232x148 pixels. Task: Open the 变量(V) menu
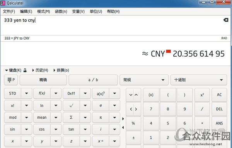(78, 11)
